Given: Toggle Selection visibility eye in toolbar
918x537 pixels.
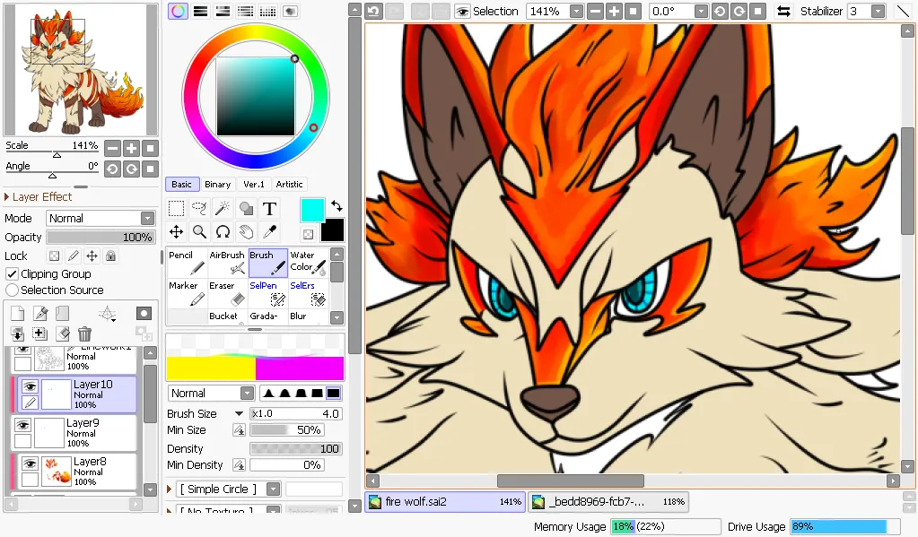Looking at the screenshot, I should 462,11.
